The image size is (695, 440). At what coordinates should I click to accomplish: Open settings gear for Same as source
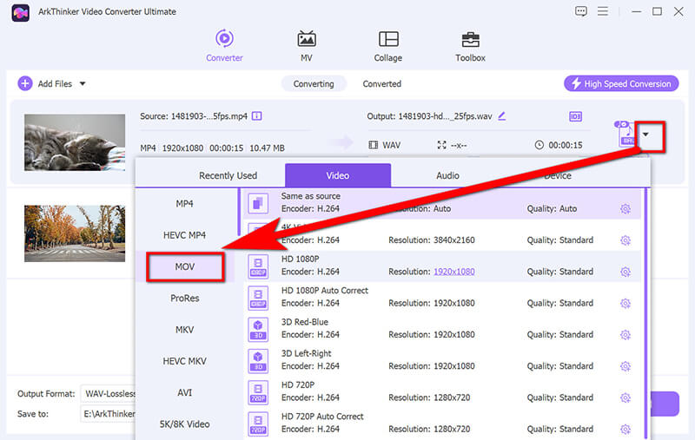tap(625, 208)
